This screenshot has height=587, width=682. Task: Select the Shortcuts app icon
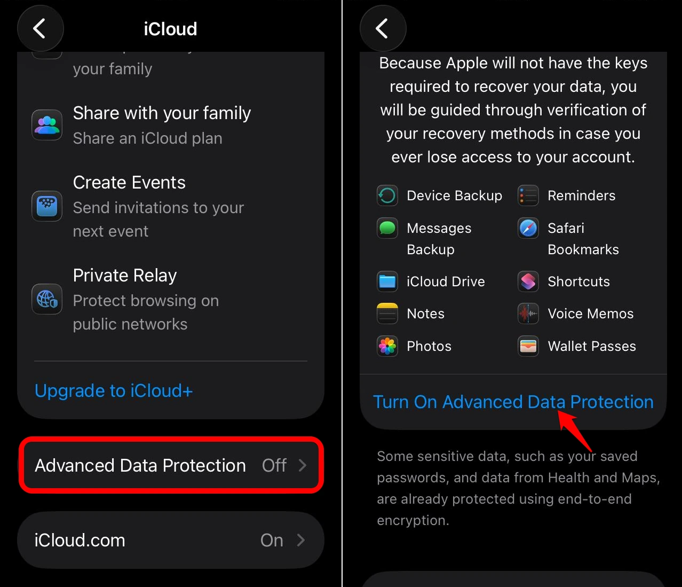coord(528,281)
